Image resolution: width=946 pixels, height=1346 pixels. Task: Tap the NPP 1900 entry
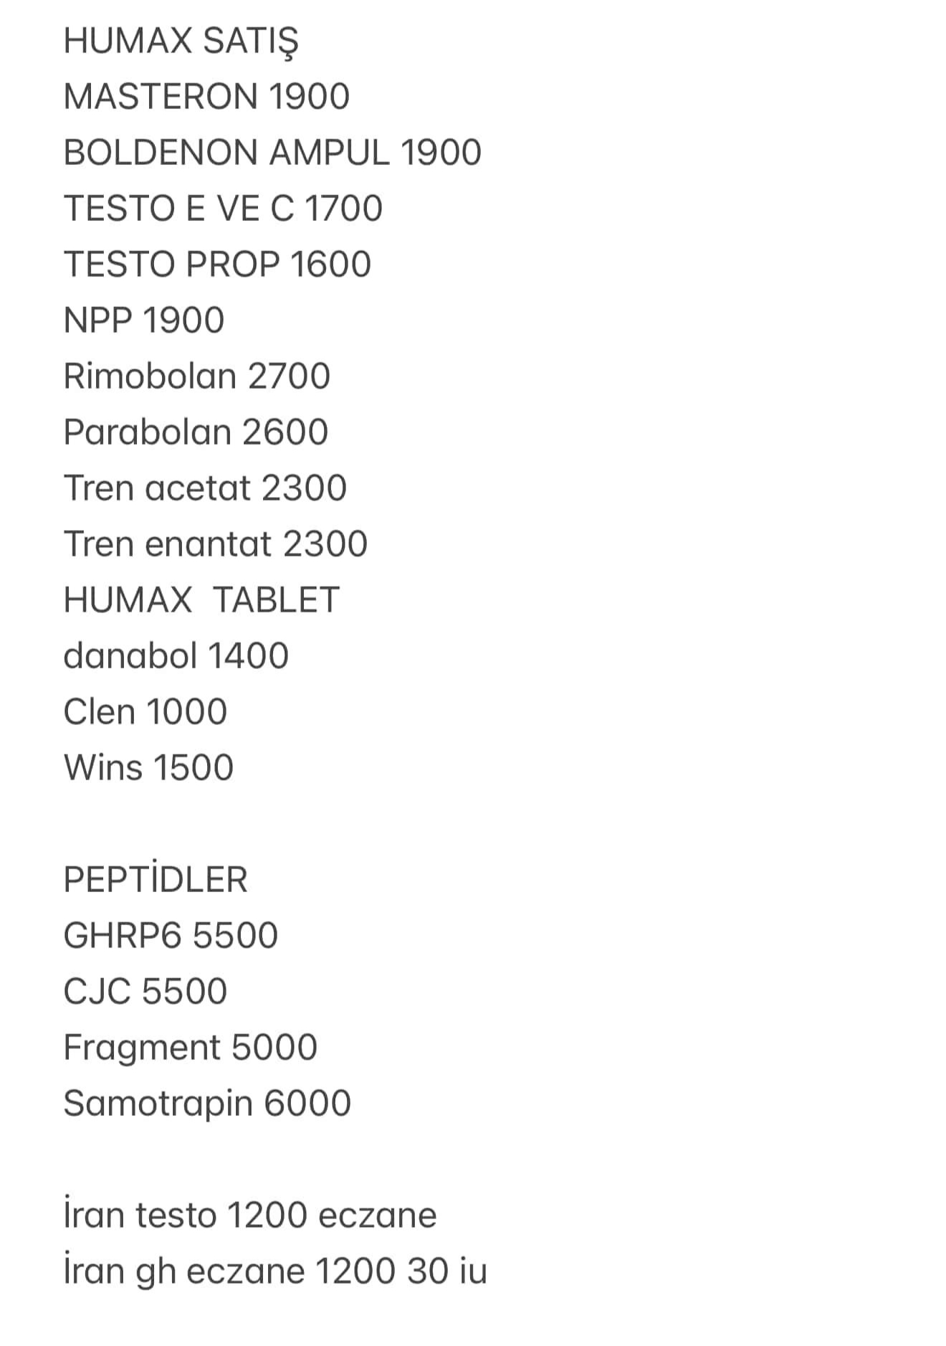[144, 320]
